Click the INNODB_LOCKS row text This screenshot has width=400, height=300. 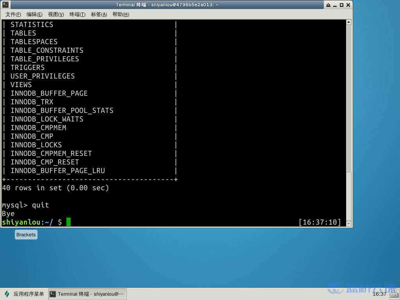coord(36,145)
